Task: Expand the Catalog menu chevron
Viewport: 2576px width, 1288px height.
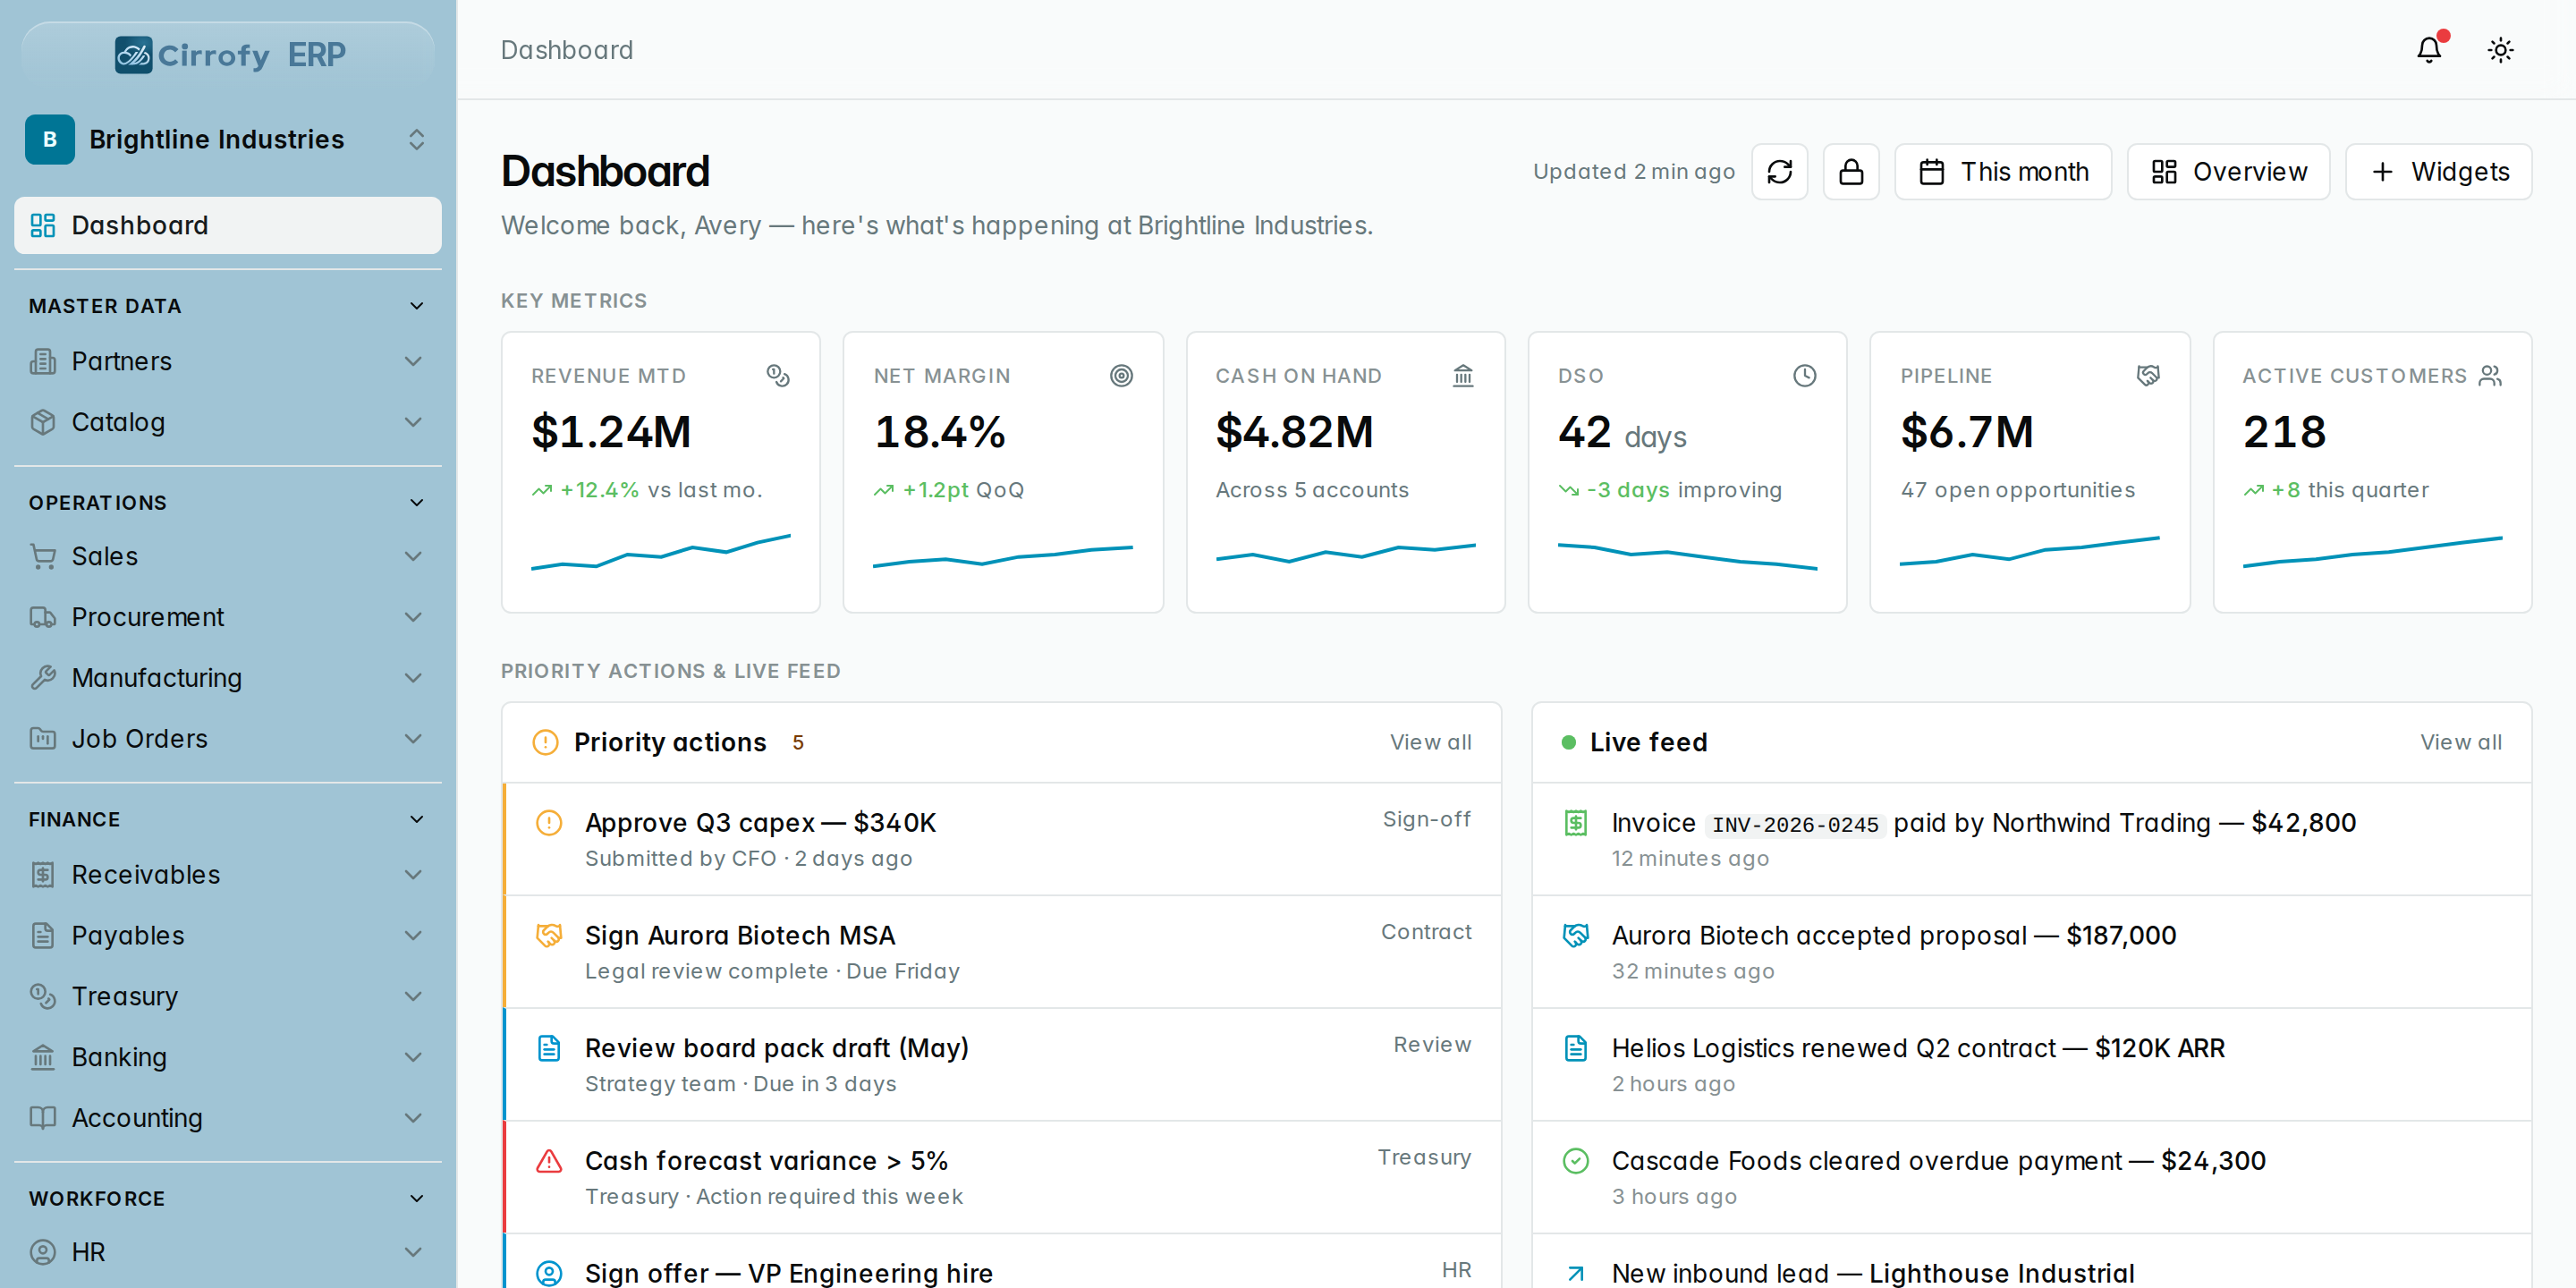Action: 414,422
